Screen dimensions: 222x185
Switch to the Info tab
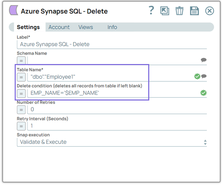(x=112, y=27)
